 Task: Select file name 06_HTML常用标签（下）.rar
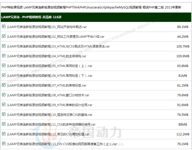tap(50, 76)
